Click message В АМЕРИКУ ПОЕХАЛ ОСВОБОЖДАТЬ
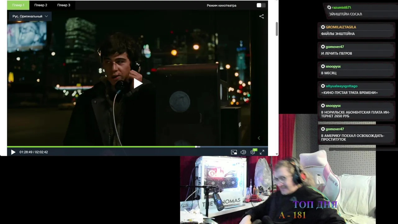The image size is (398, 224). click(353, 138)
